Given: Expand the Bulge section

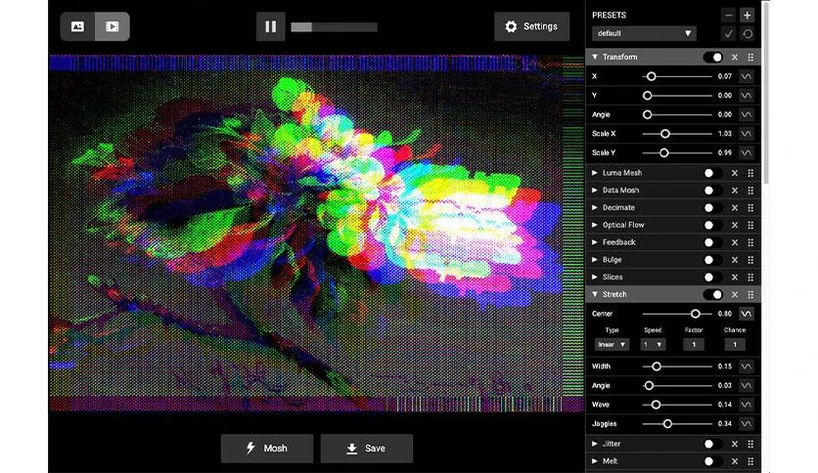Looking at the screenshot, I should [x=595, y=259].
